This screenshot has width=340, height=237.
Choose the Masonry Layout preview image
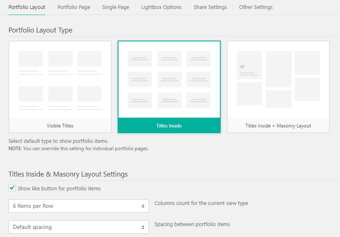278,80
